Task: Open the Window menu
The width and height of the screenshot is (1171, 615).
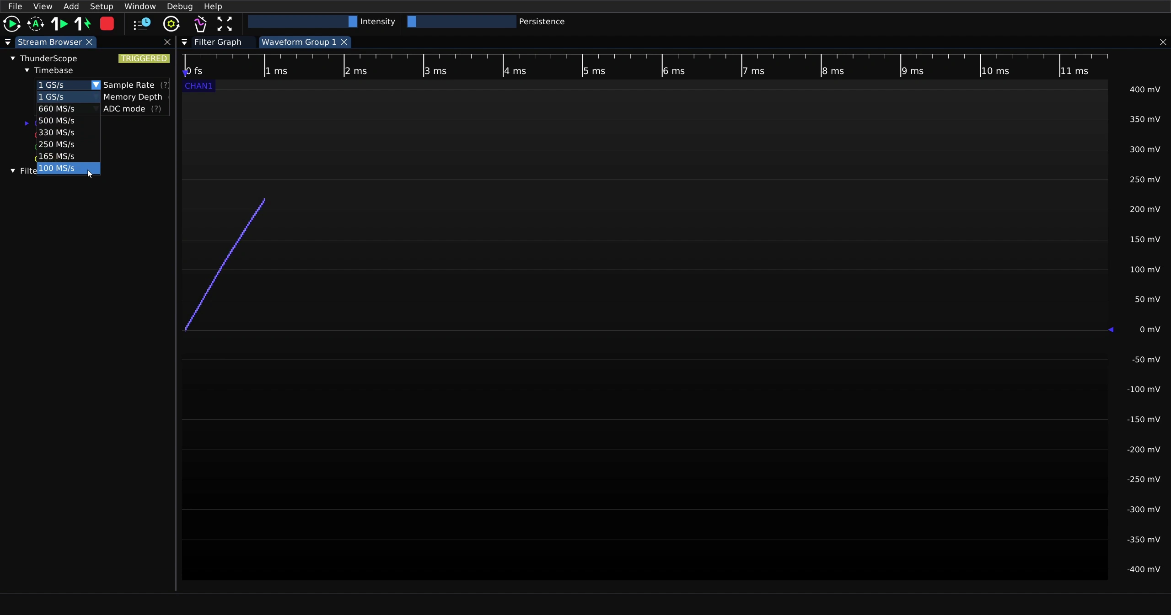Action: [x=140, y=6]
